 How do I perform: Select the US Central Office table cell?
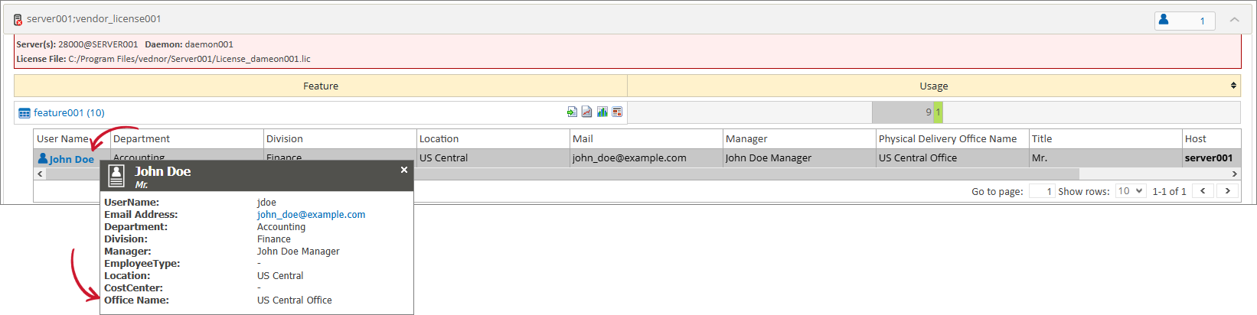click(952, 158)
